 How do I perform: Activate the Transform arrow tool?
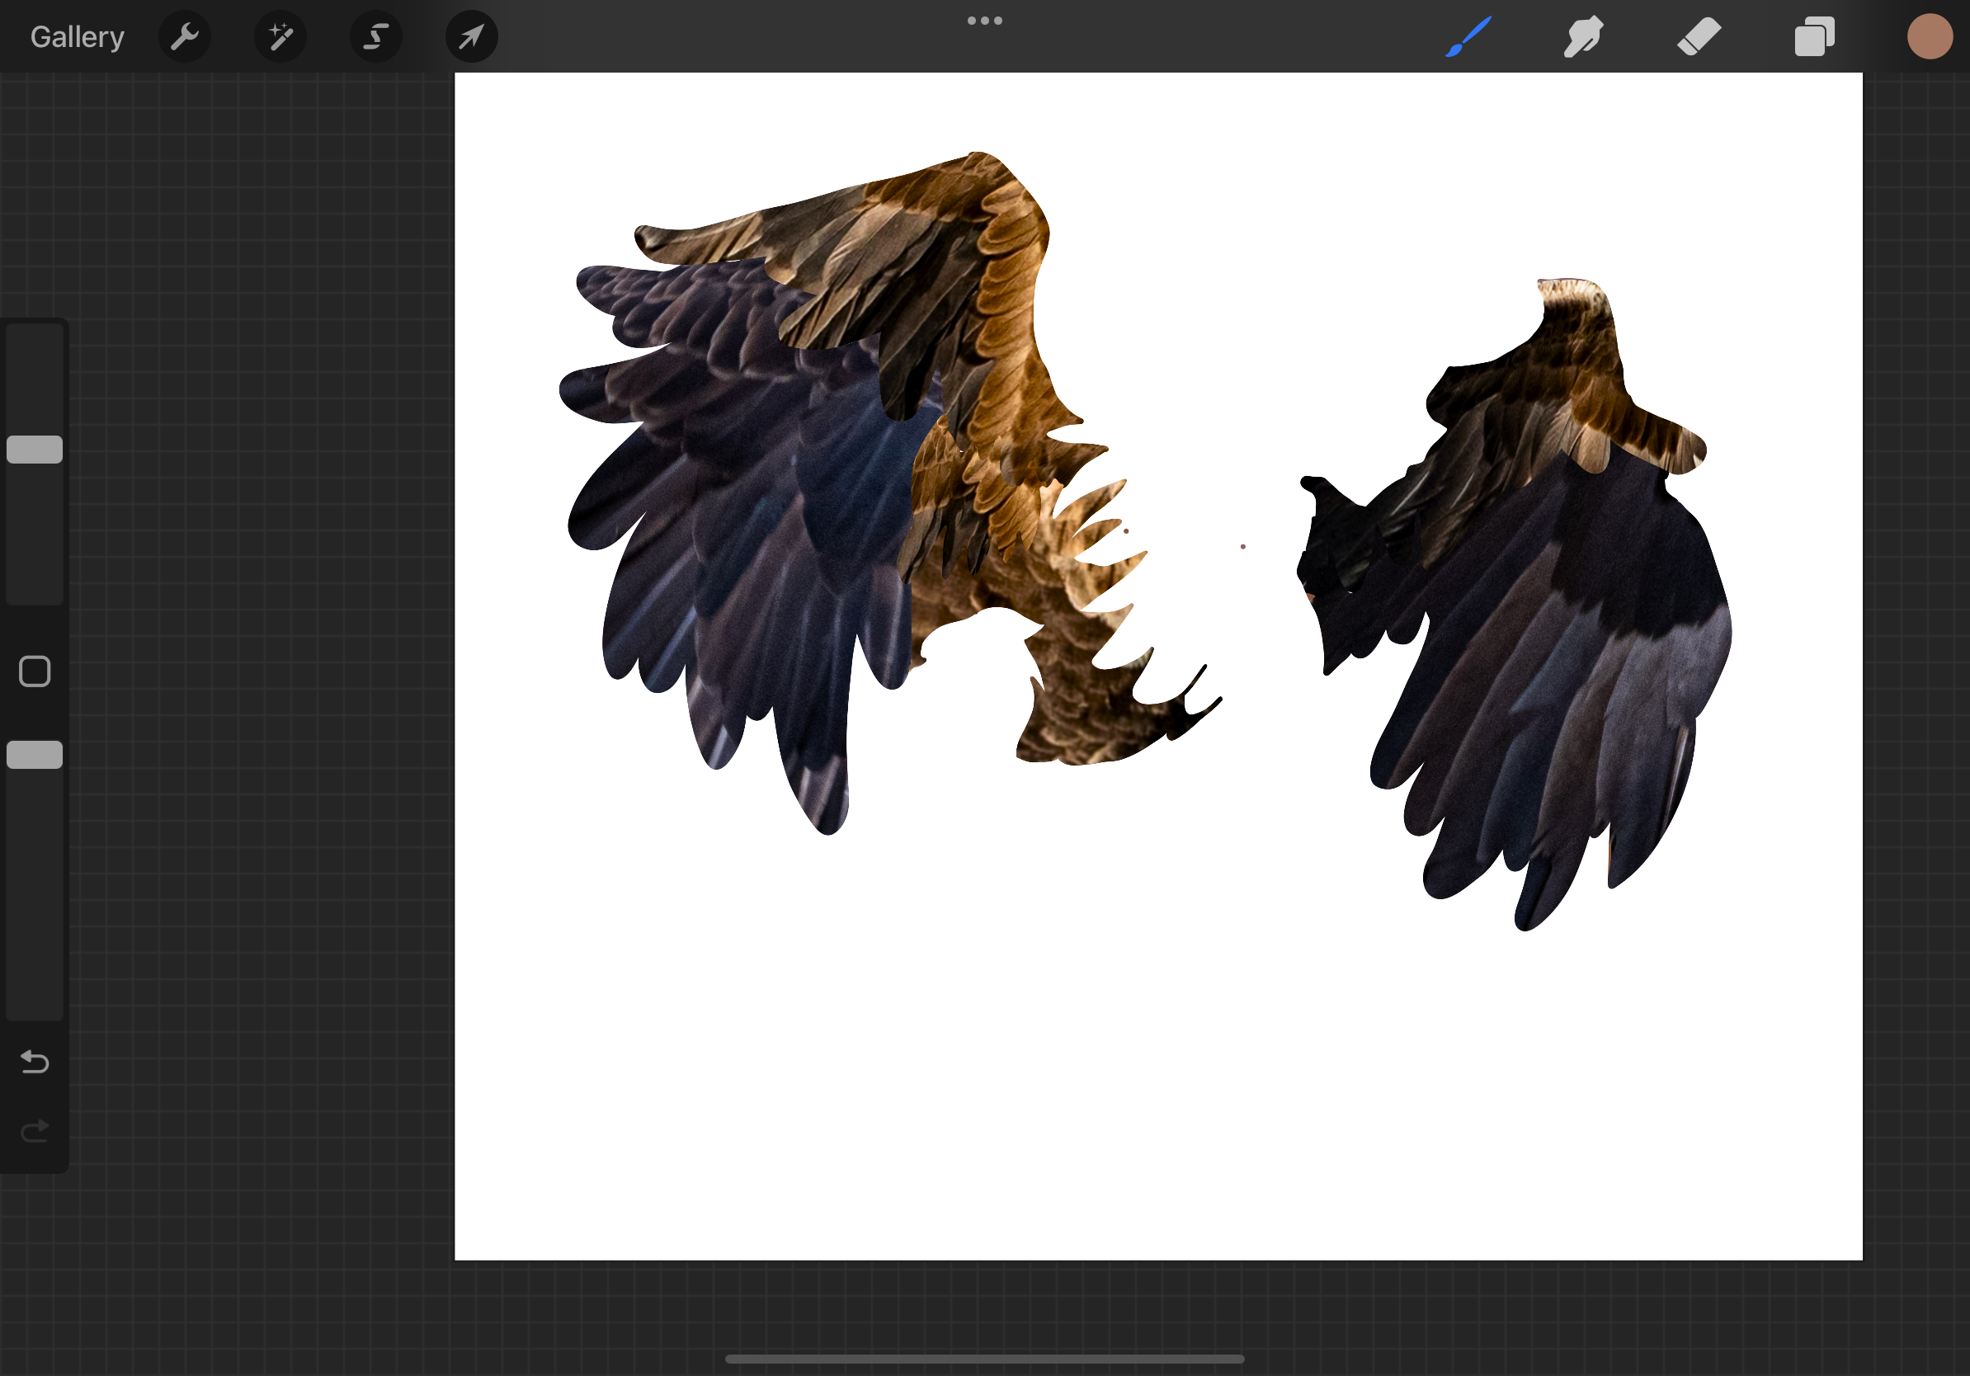[472, 37]
